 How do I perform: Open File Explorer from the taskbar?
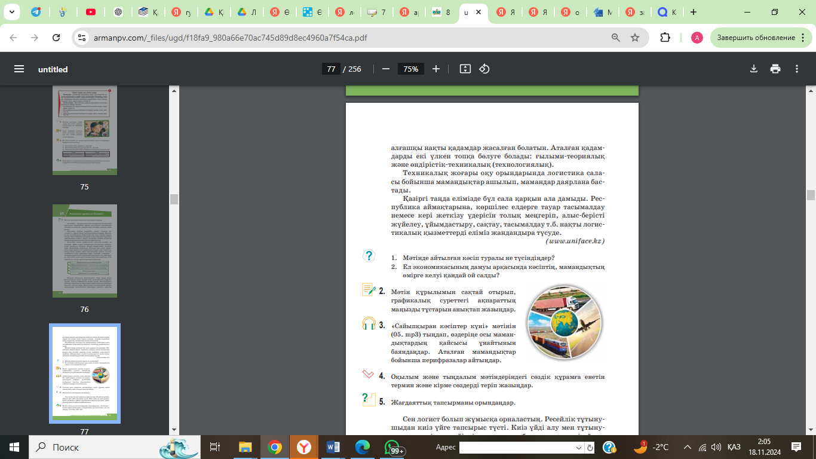point(245,447)
